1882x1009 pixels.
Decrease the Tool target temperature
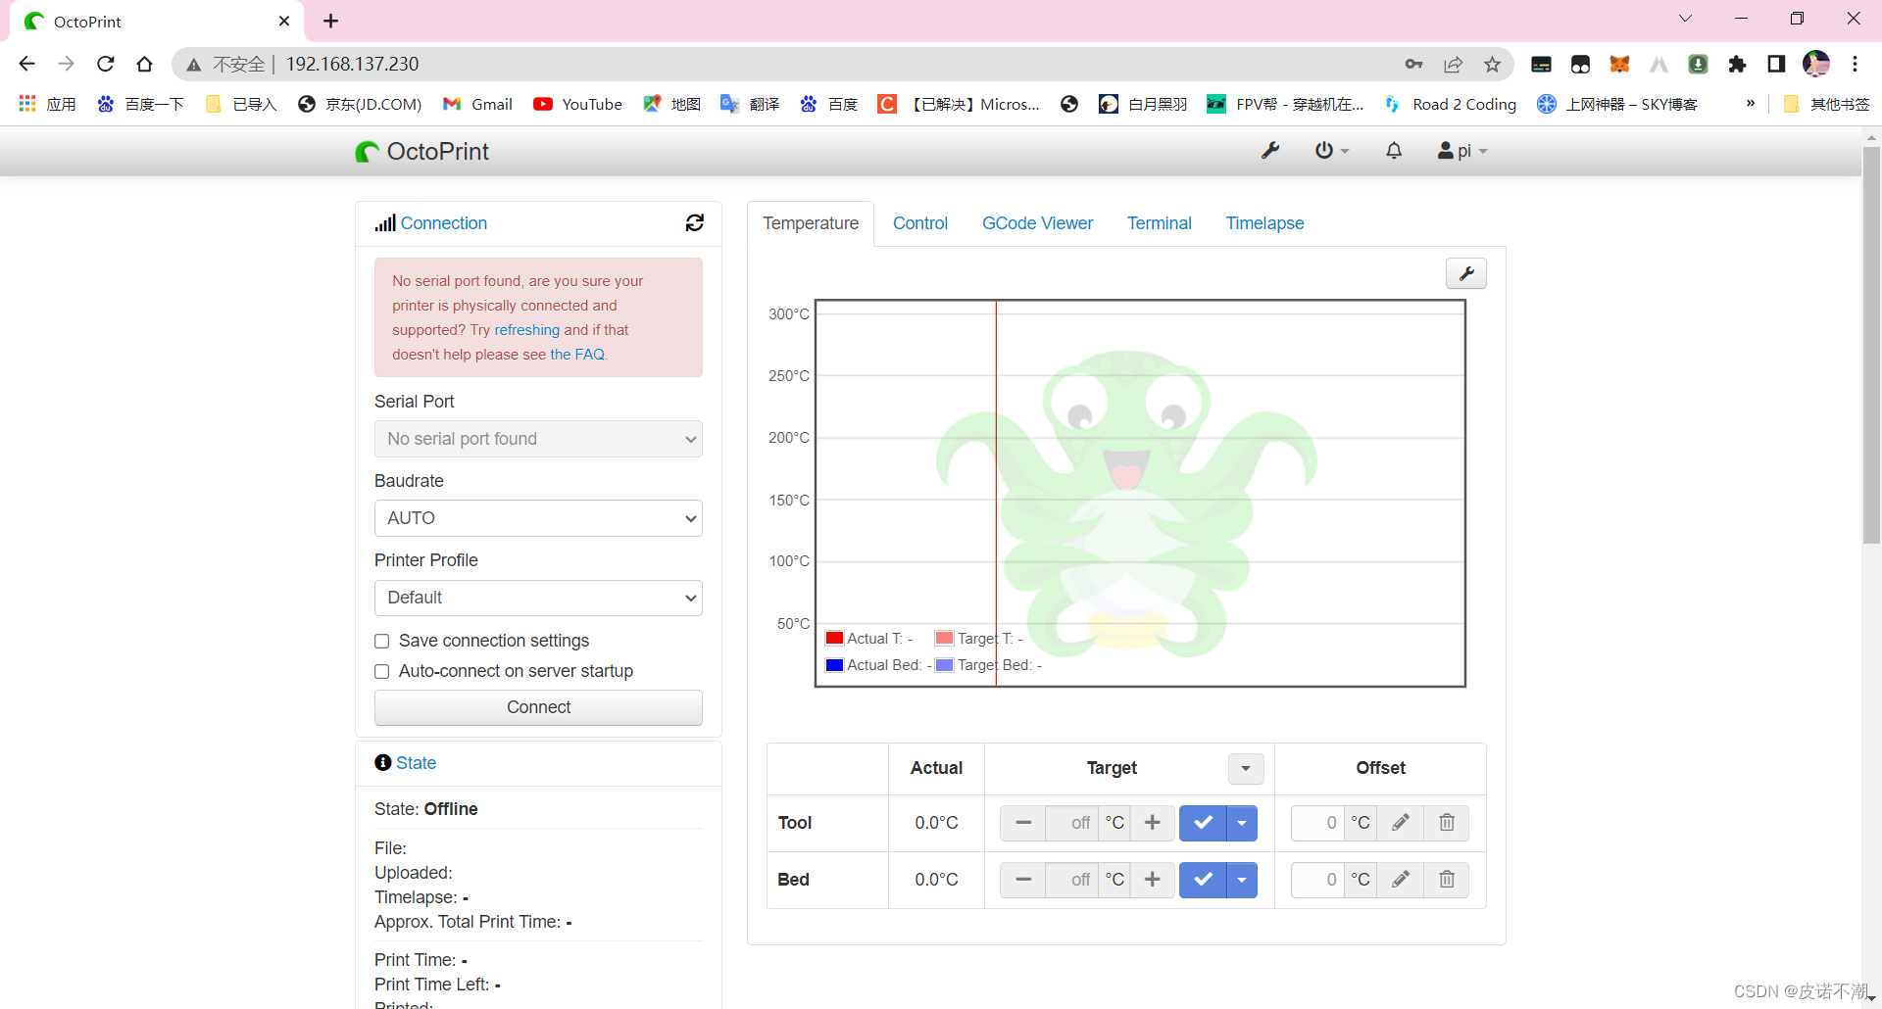[1022, 823]
